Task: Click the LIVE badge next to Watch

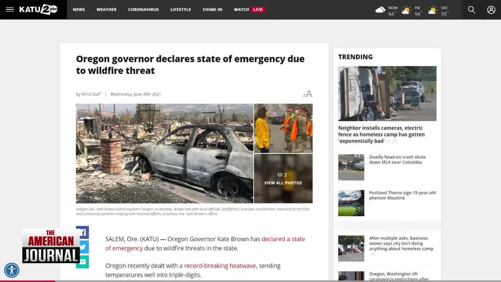Action: click(258, 10)
